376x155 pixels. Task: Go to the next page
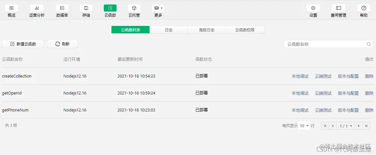(358, 126)
